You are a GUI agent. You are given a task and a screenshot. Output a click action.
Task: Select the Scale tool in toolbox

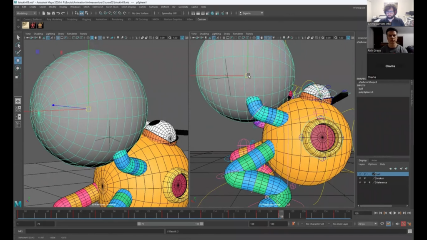[x=18, y=76]
